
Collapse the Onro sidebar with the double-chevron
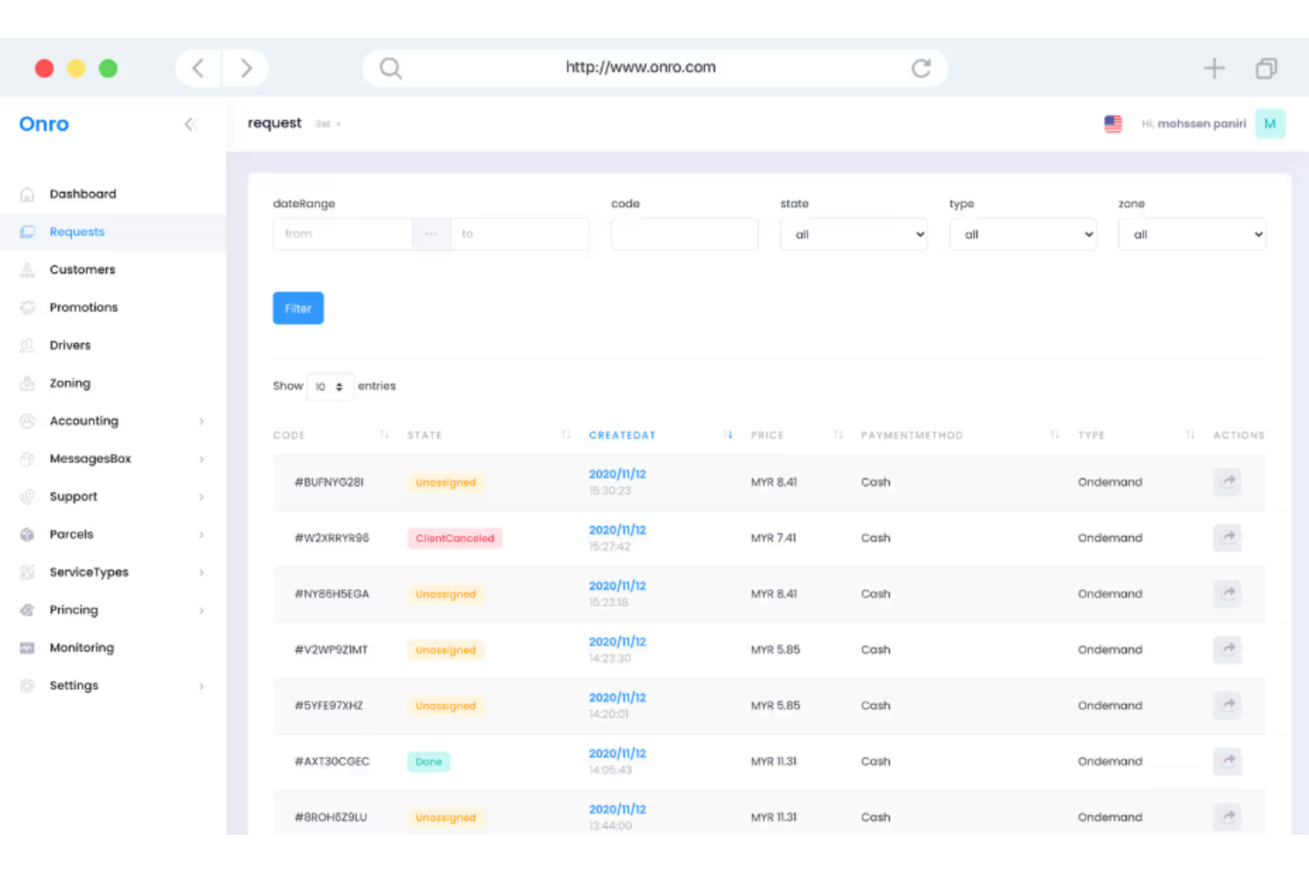coord(191,124)
